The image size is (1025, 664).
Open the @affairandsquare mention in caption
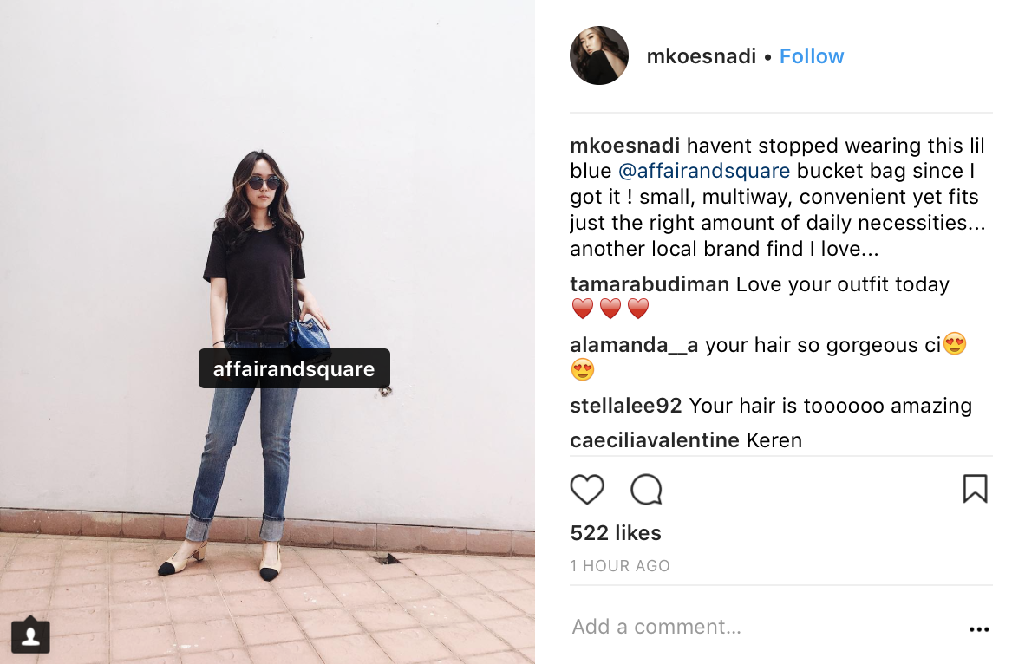point(704,171)
